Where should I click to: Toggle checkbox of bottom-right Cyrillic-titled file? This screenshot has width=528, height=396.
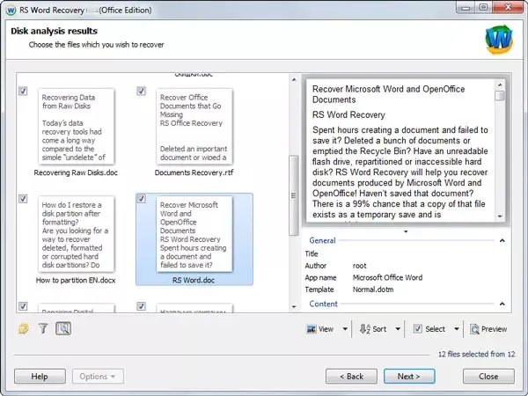coord(141,306)
